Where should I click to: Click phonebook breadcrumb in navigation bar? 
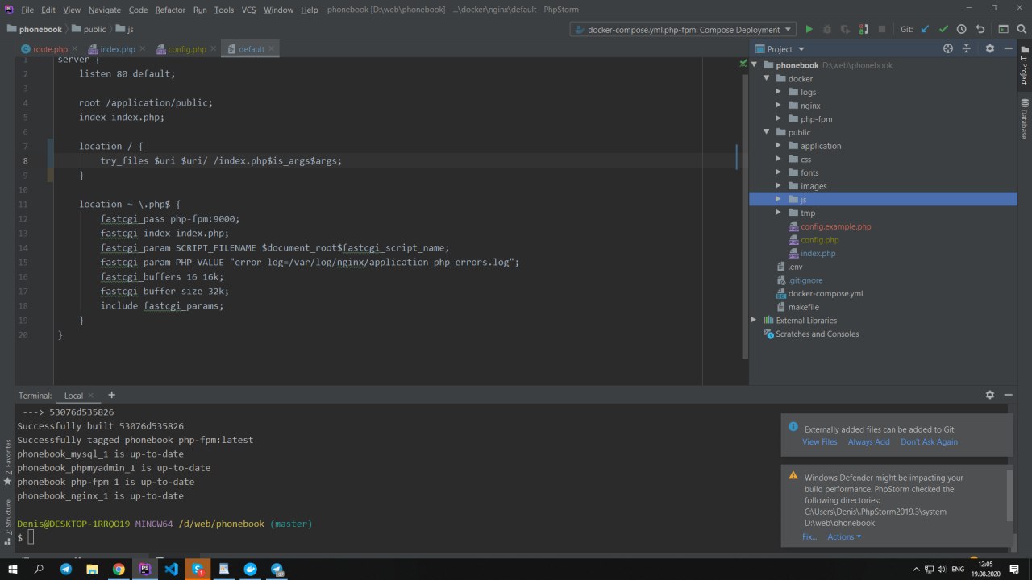(x=34, y=29)
